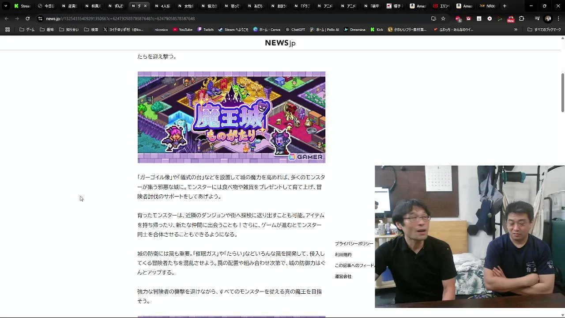Click the webcam overlay video
This screenshot has width=565, height=318.
[x=470, y=237]
